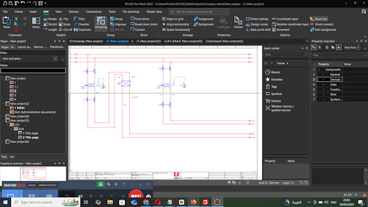Click the Ungroup command
The height and width of the screenshot is (207, 368).
118,24
